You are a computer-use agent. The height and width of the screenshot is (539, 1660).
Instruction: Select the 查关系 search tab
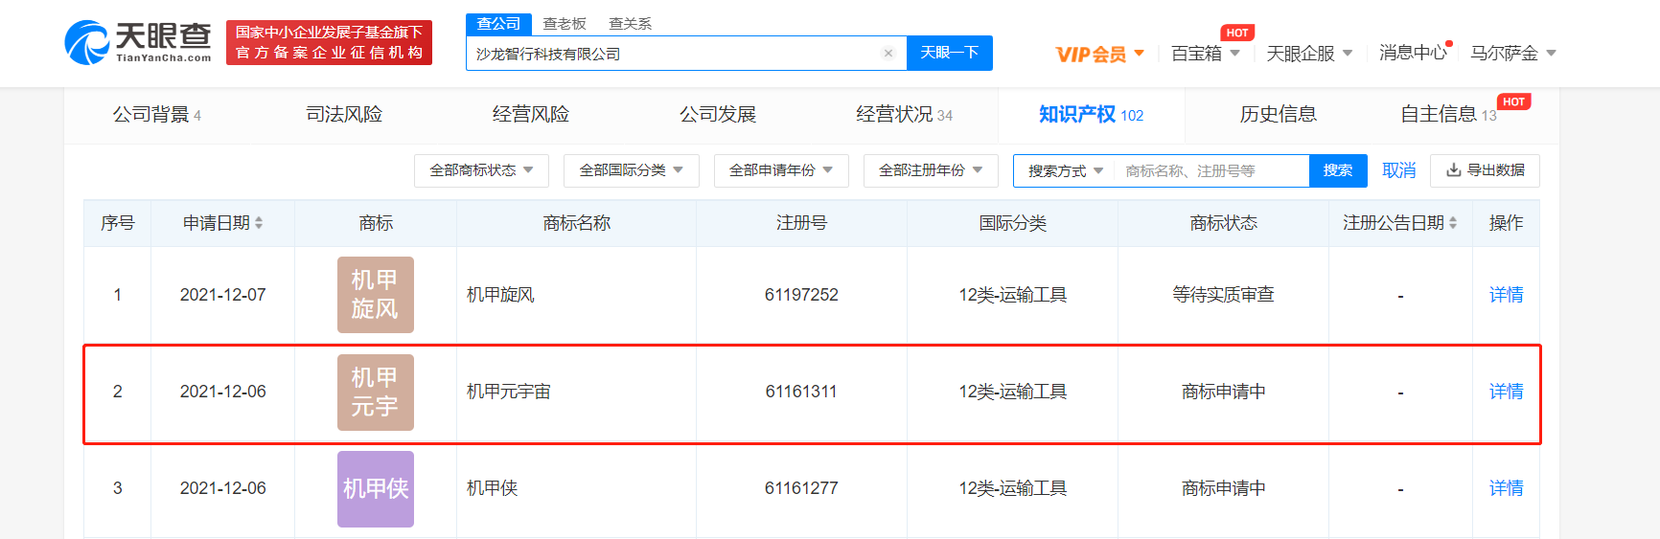point(630,24)
